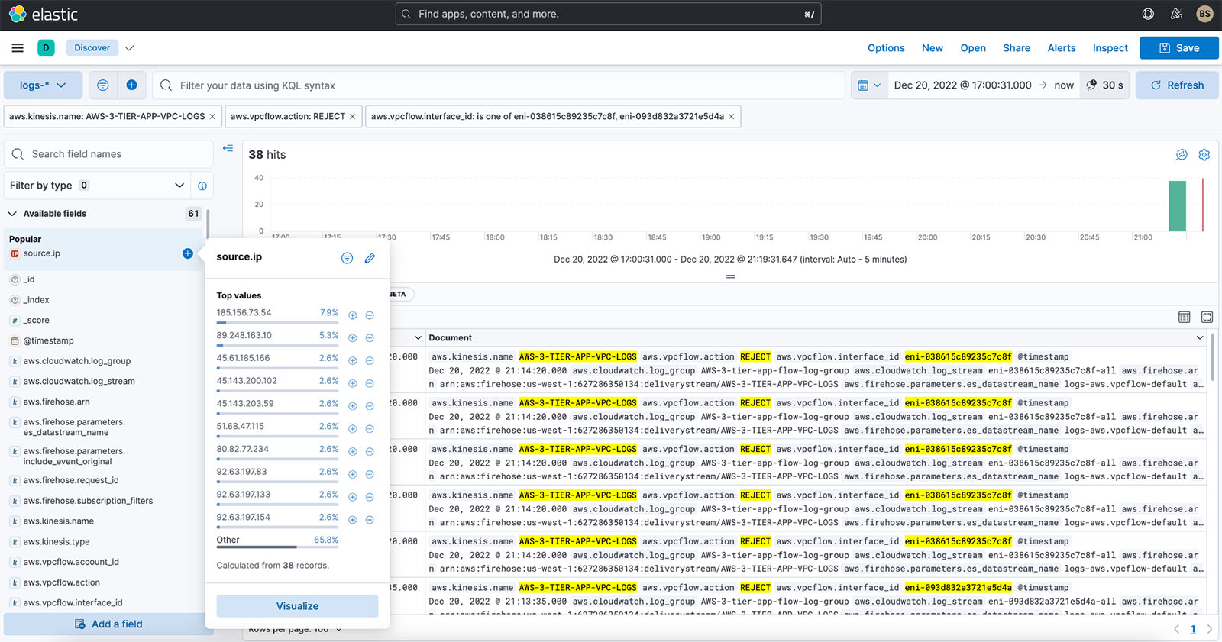
Task: Add a new filter with the plus icon
Action: (x=131, y=85)
